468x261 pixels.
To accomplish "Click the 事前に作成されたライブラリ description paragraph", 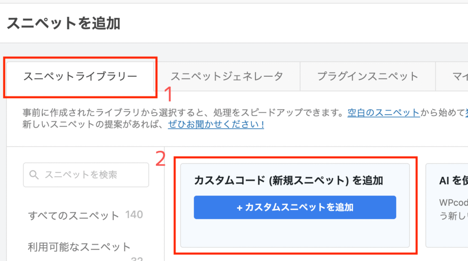I will click(245, 118).
